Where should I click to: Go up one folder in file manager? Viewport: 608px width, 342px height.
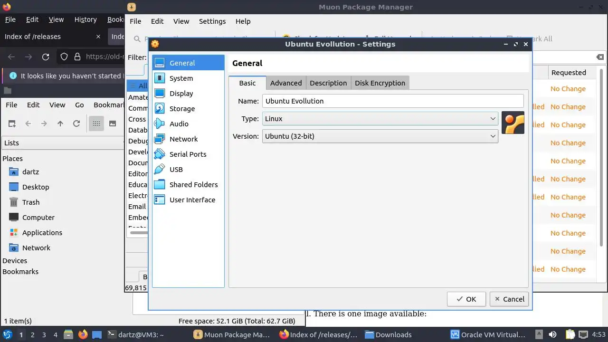60,123
